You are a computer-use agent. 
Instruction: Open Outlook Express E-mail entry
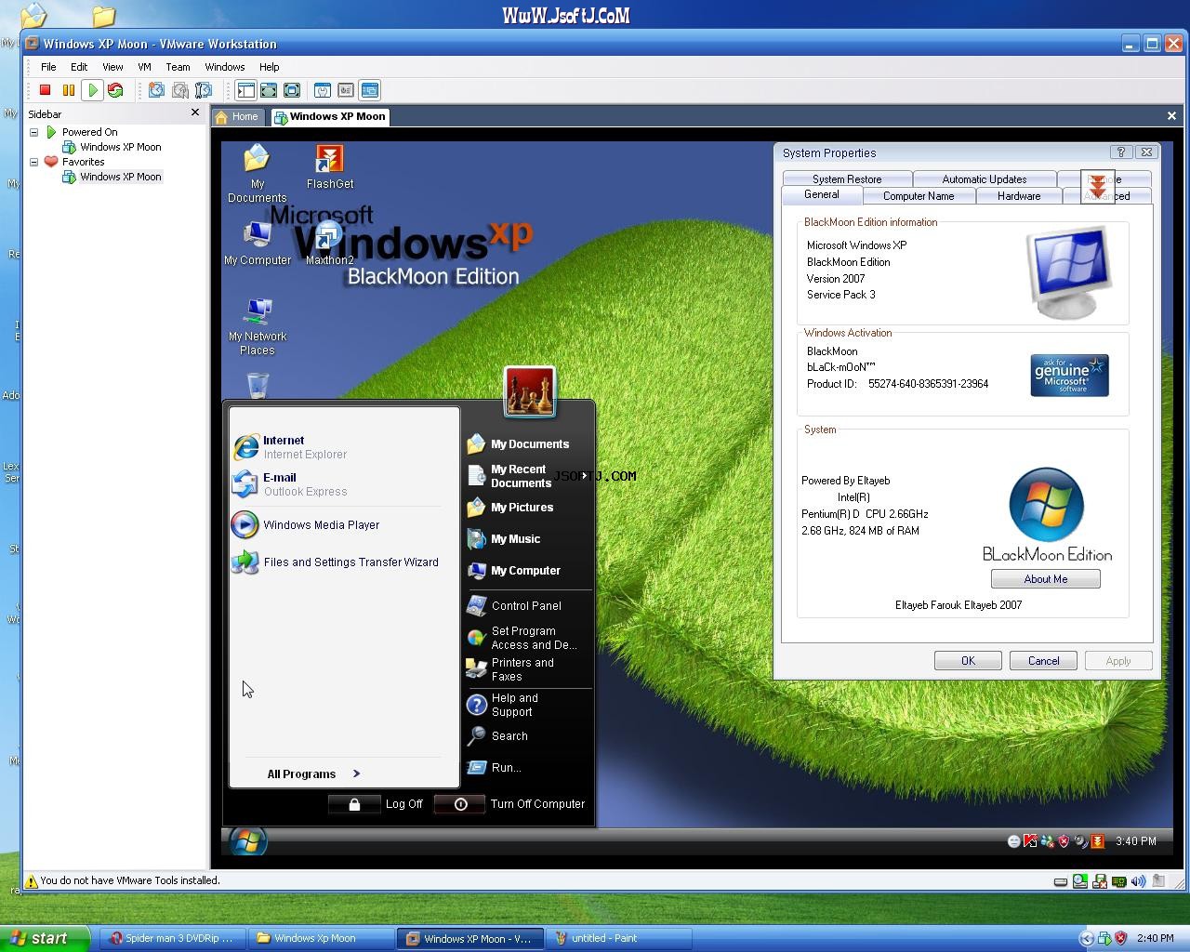(337, 484)
